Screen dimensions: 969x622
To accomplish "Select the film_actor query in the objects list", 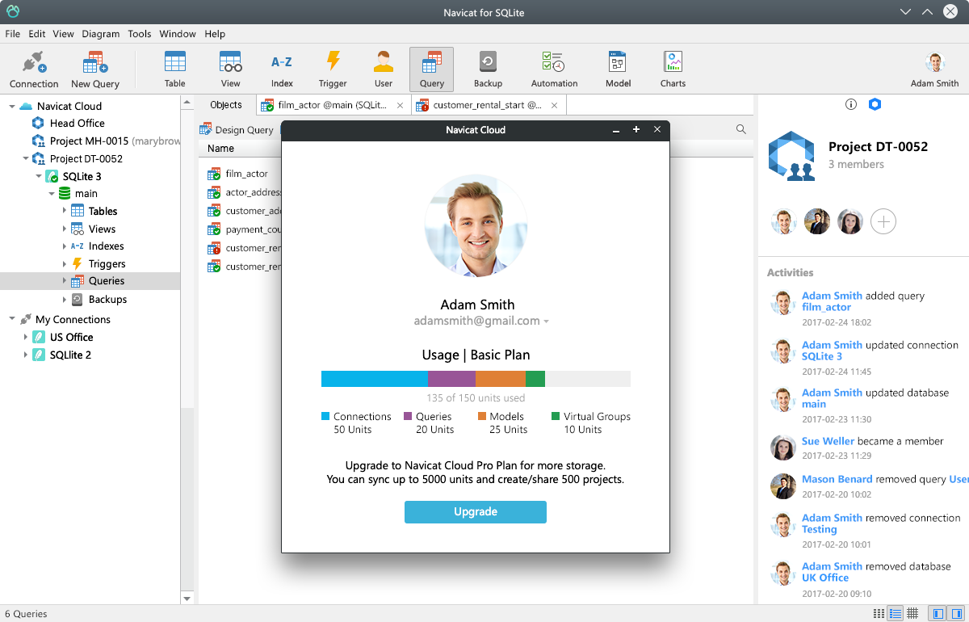I will click(x=238, y=174).
